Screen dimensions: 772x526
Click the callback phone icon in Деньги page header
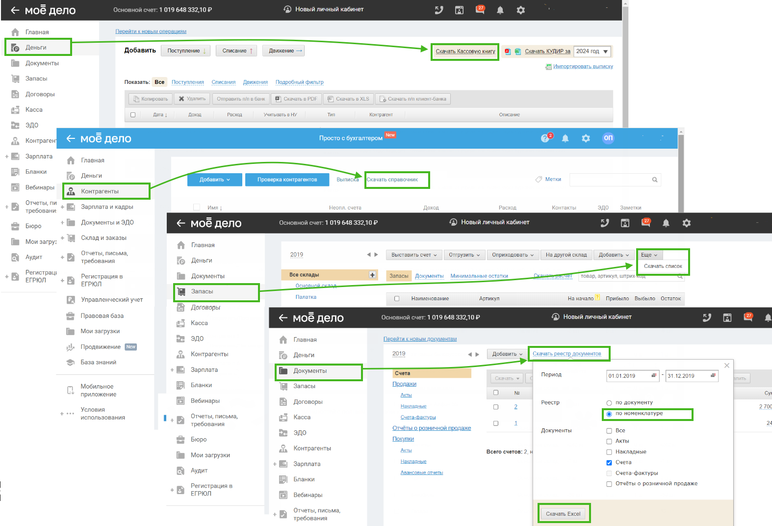point(439,10)
